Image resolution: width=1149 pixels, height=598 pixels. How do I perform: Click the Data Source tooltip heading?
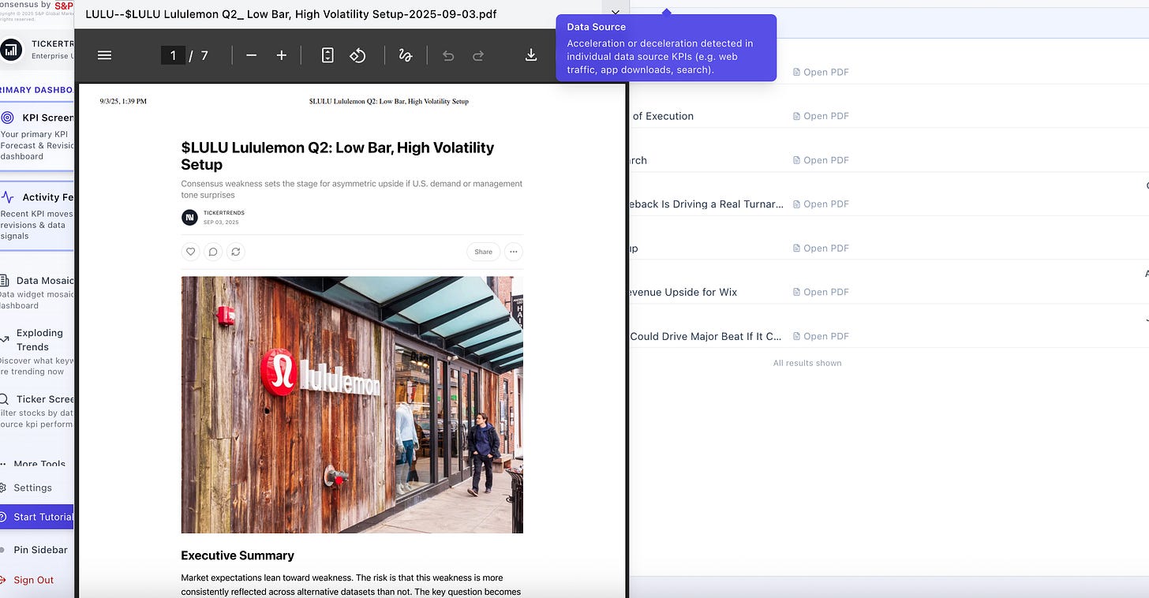pyautogui.click(x=596, y=27)
